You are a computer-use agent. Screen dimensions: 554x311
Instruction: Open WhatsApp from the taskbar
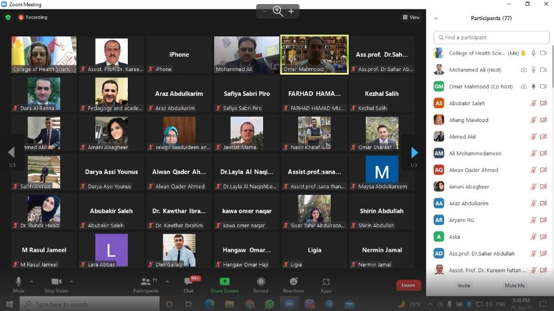pyautogui.click(x=269, y=304)
